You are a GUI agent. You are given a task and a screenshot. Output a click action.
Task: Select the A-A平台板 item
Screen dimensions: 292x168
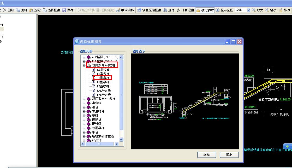click(104, 91)
